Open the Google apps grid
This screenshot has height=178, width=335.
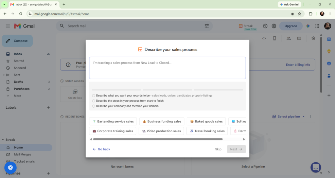pyautogui.click(x=317, y=26)
